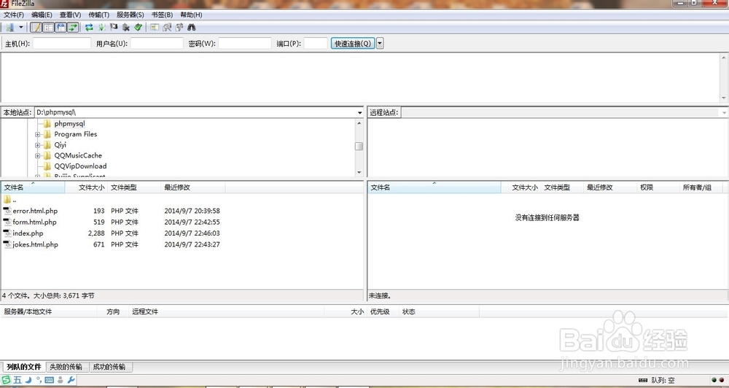Open the 书签(B) menu
Image resolution: width=729 pixels, height=388 pixels.
162,15
